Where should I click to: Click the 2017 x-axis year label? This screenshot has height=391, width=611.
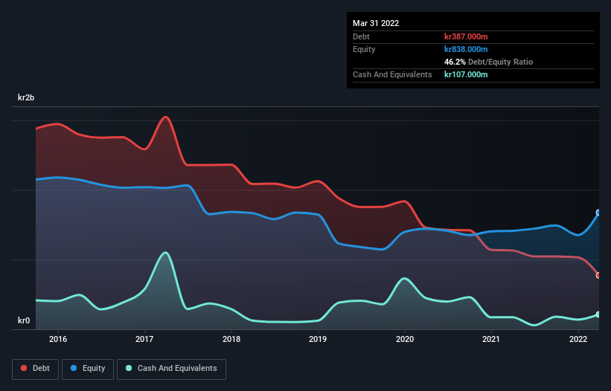click(x=144, y=339)
